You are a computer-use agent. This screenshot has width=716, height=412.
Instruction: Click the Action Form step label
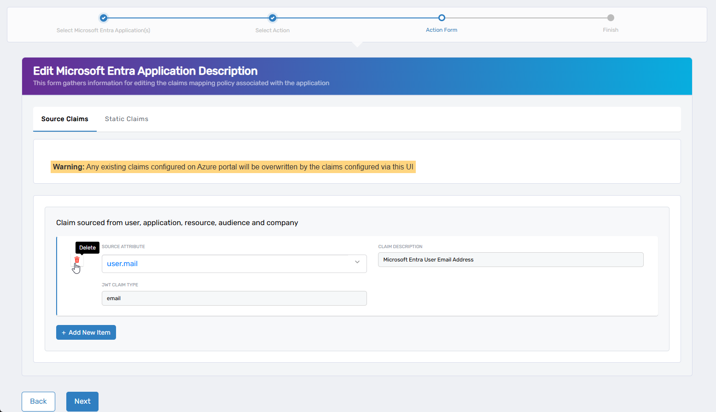[442, 30]
